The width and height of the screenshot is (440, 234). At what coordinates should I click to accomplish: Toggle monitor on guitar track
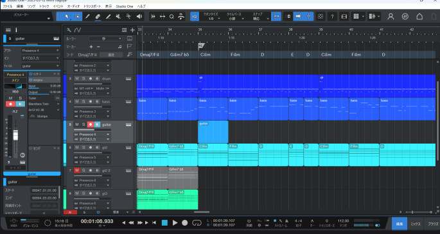click(97, 124)
